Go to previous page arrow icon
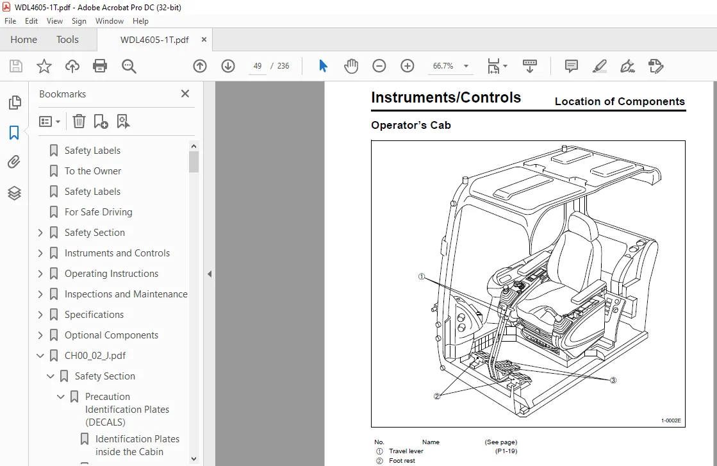 (200, 66)
